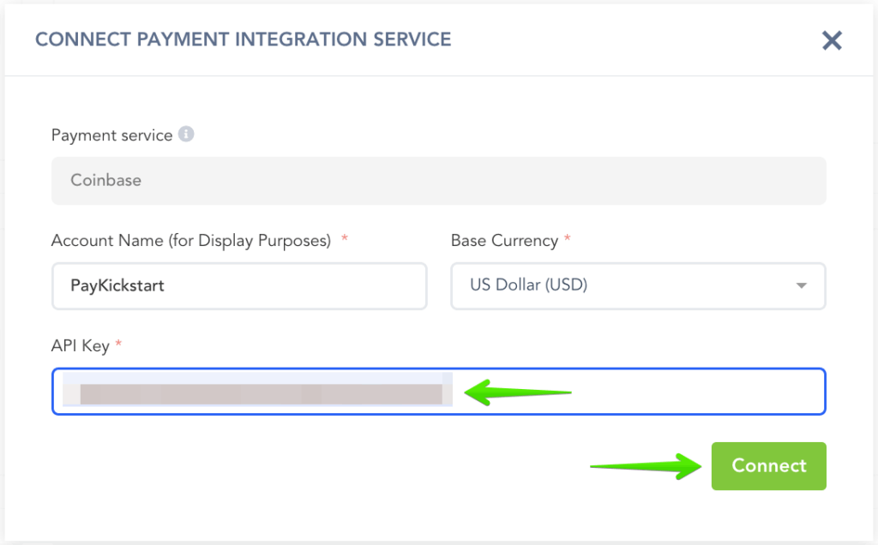Click the Connect Payment Integration Service title
This screenshot has width=878, height=545.
coord(243,39)
